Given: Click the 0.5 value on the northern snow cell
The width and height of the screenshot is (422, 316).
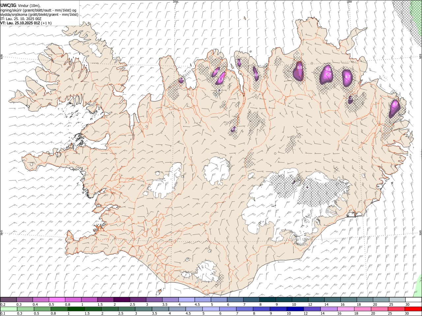Looking at the screenshot, I should 300,67.
